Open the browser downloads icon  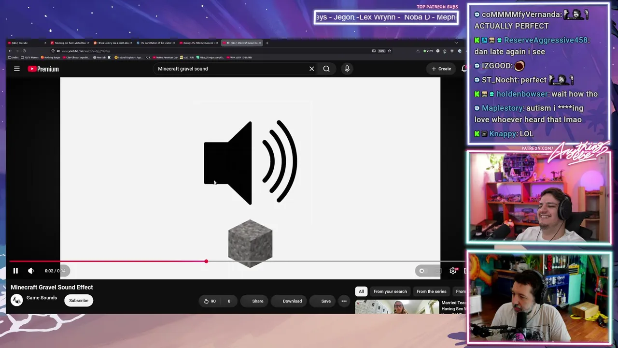tap(418, 51)
